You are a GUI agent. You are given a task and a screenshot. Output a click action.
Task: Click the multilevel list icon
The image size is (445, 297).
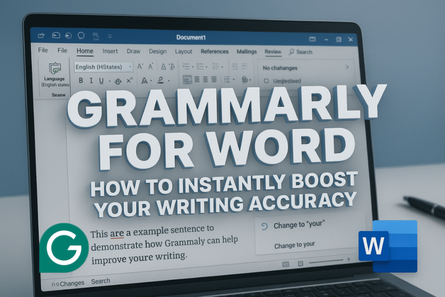pyautogui.click(x=216, y=67)
